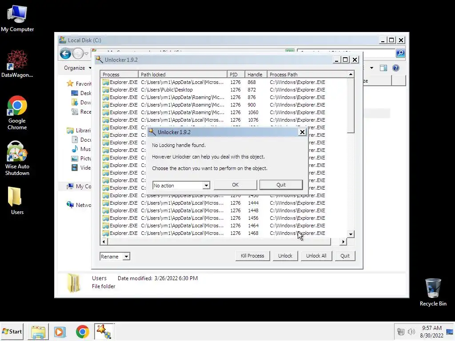The width and height of the screenshot is (455, 341).
Task: Click the horizontal scroll right arrow
Action: [343, 242]
